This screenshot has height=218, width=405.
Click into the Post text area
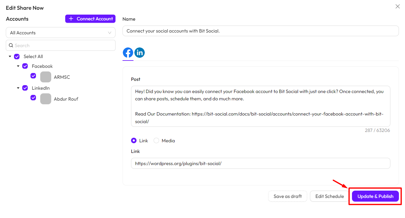point(261,106)
